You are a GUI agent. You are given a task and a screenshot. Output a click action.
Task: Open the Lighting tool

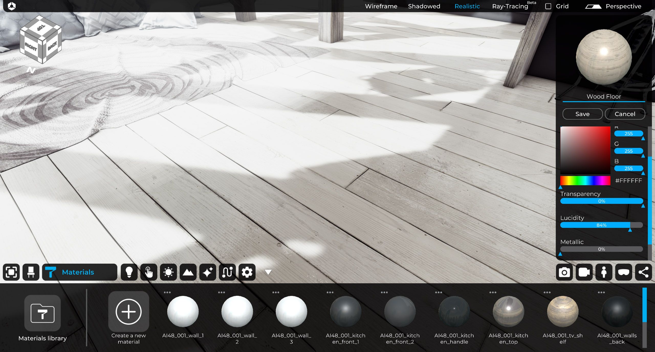click(x=129, y=272)
